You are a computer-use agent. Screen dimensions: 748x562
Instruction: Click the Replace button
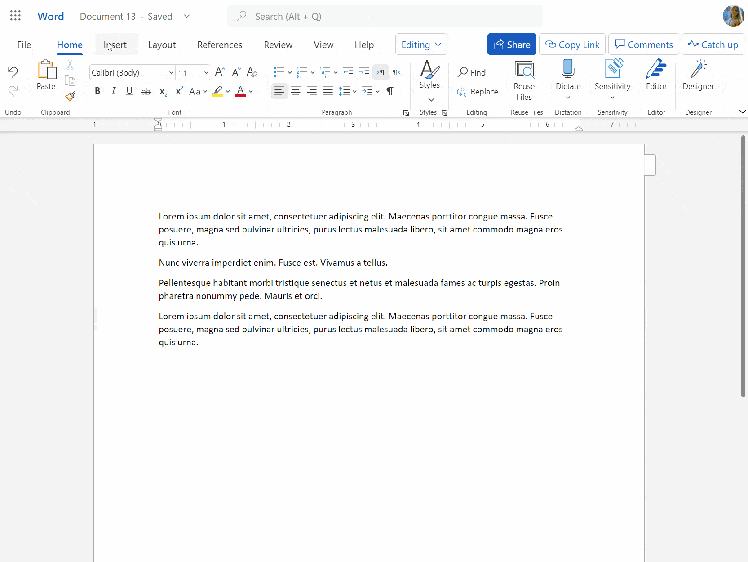click(x=477, y=92)
